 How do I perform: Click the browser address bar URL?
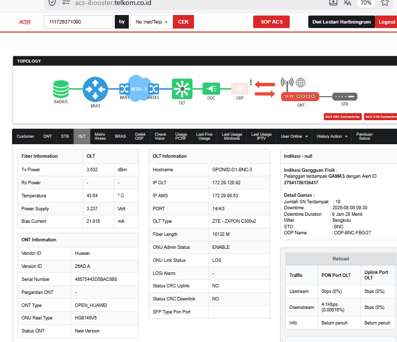(x=113, y=3)
